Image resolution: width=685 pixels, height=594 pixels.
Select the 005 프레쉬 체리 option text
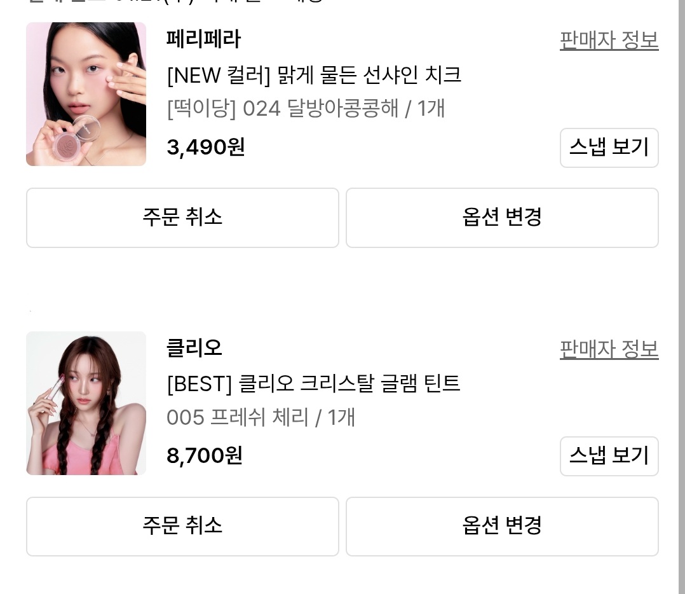[261, 418]
